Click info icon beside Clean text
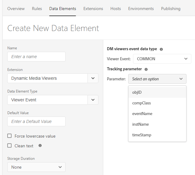Screen dimensions: 195x175 tap(40, 146)
